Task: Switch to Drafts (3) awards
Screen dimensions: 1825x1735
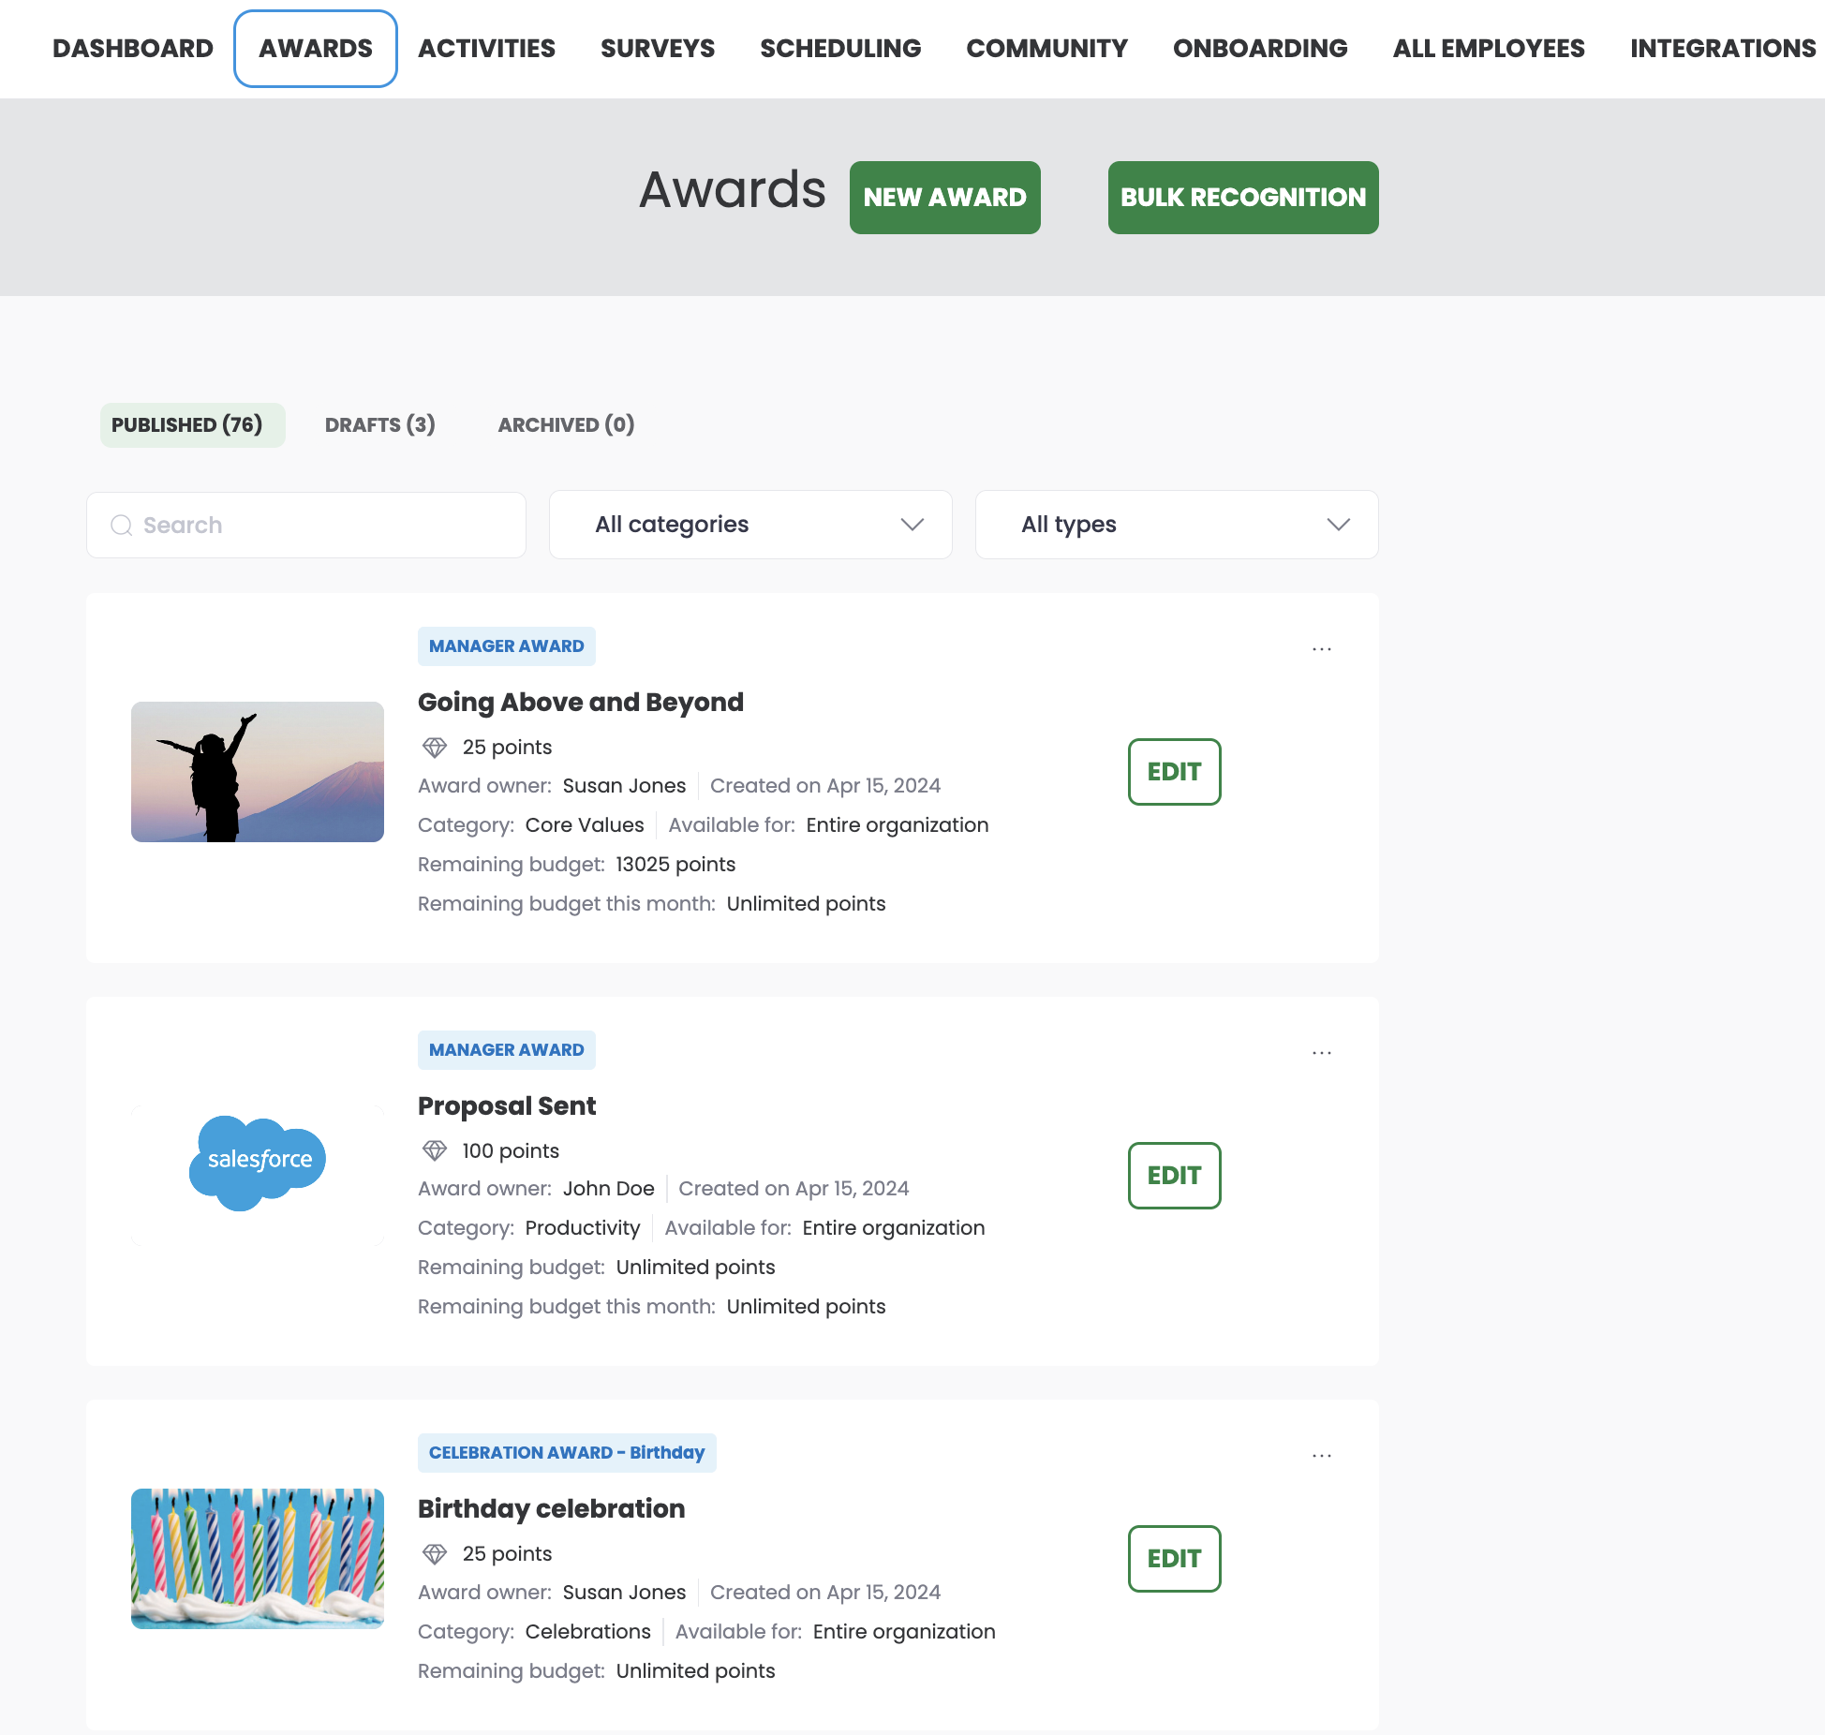Action: 379,425
